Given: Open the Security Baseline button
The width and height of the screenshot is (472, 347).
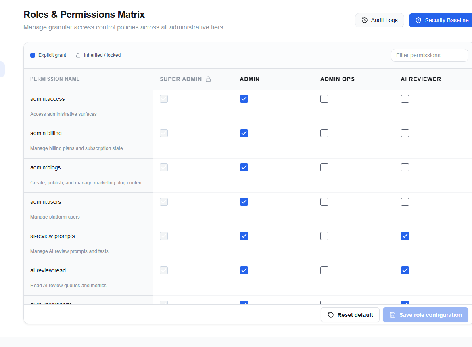Looking at the screenshot, I should coord(440,20).
